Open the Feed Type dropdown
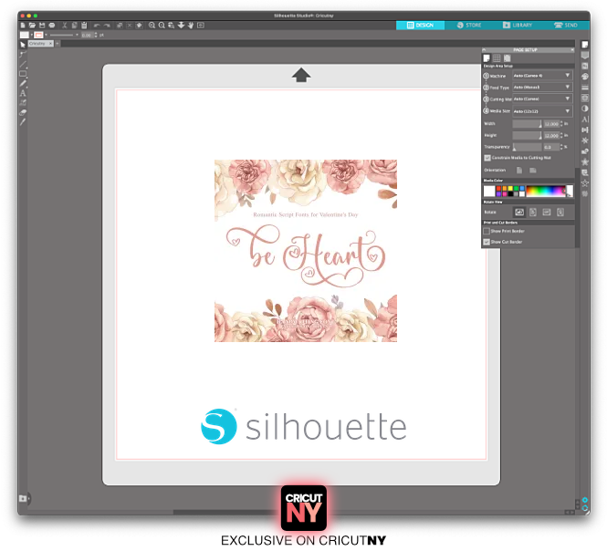Screen dimensions: 607x551 [x=542, y=87]
